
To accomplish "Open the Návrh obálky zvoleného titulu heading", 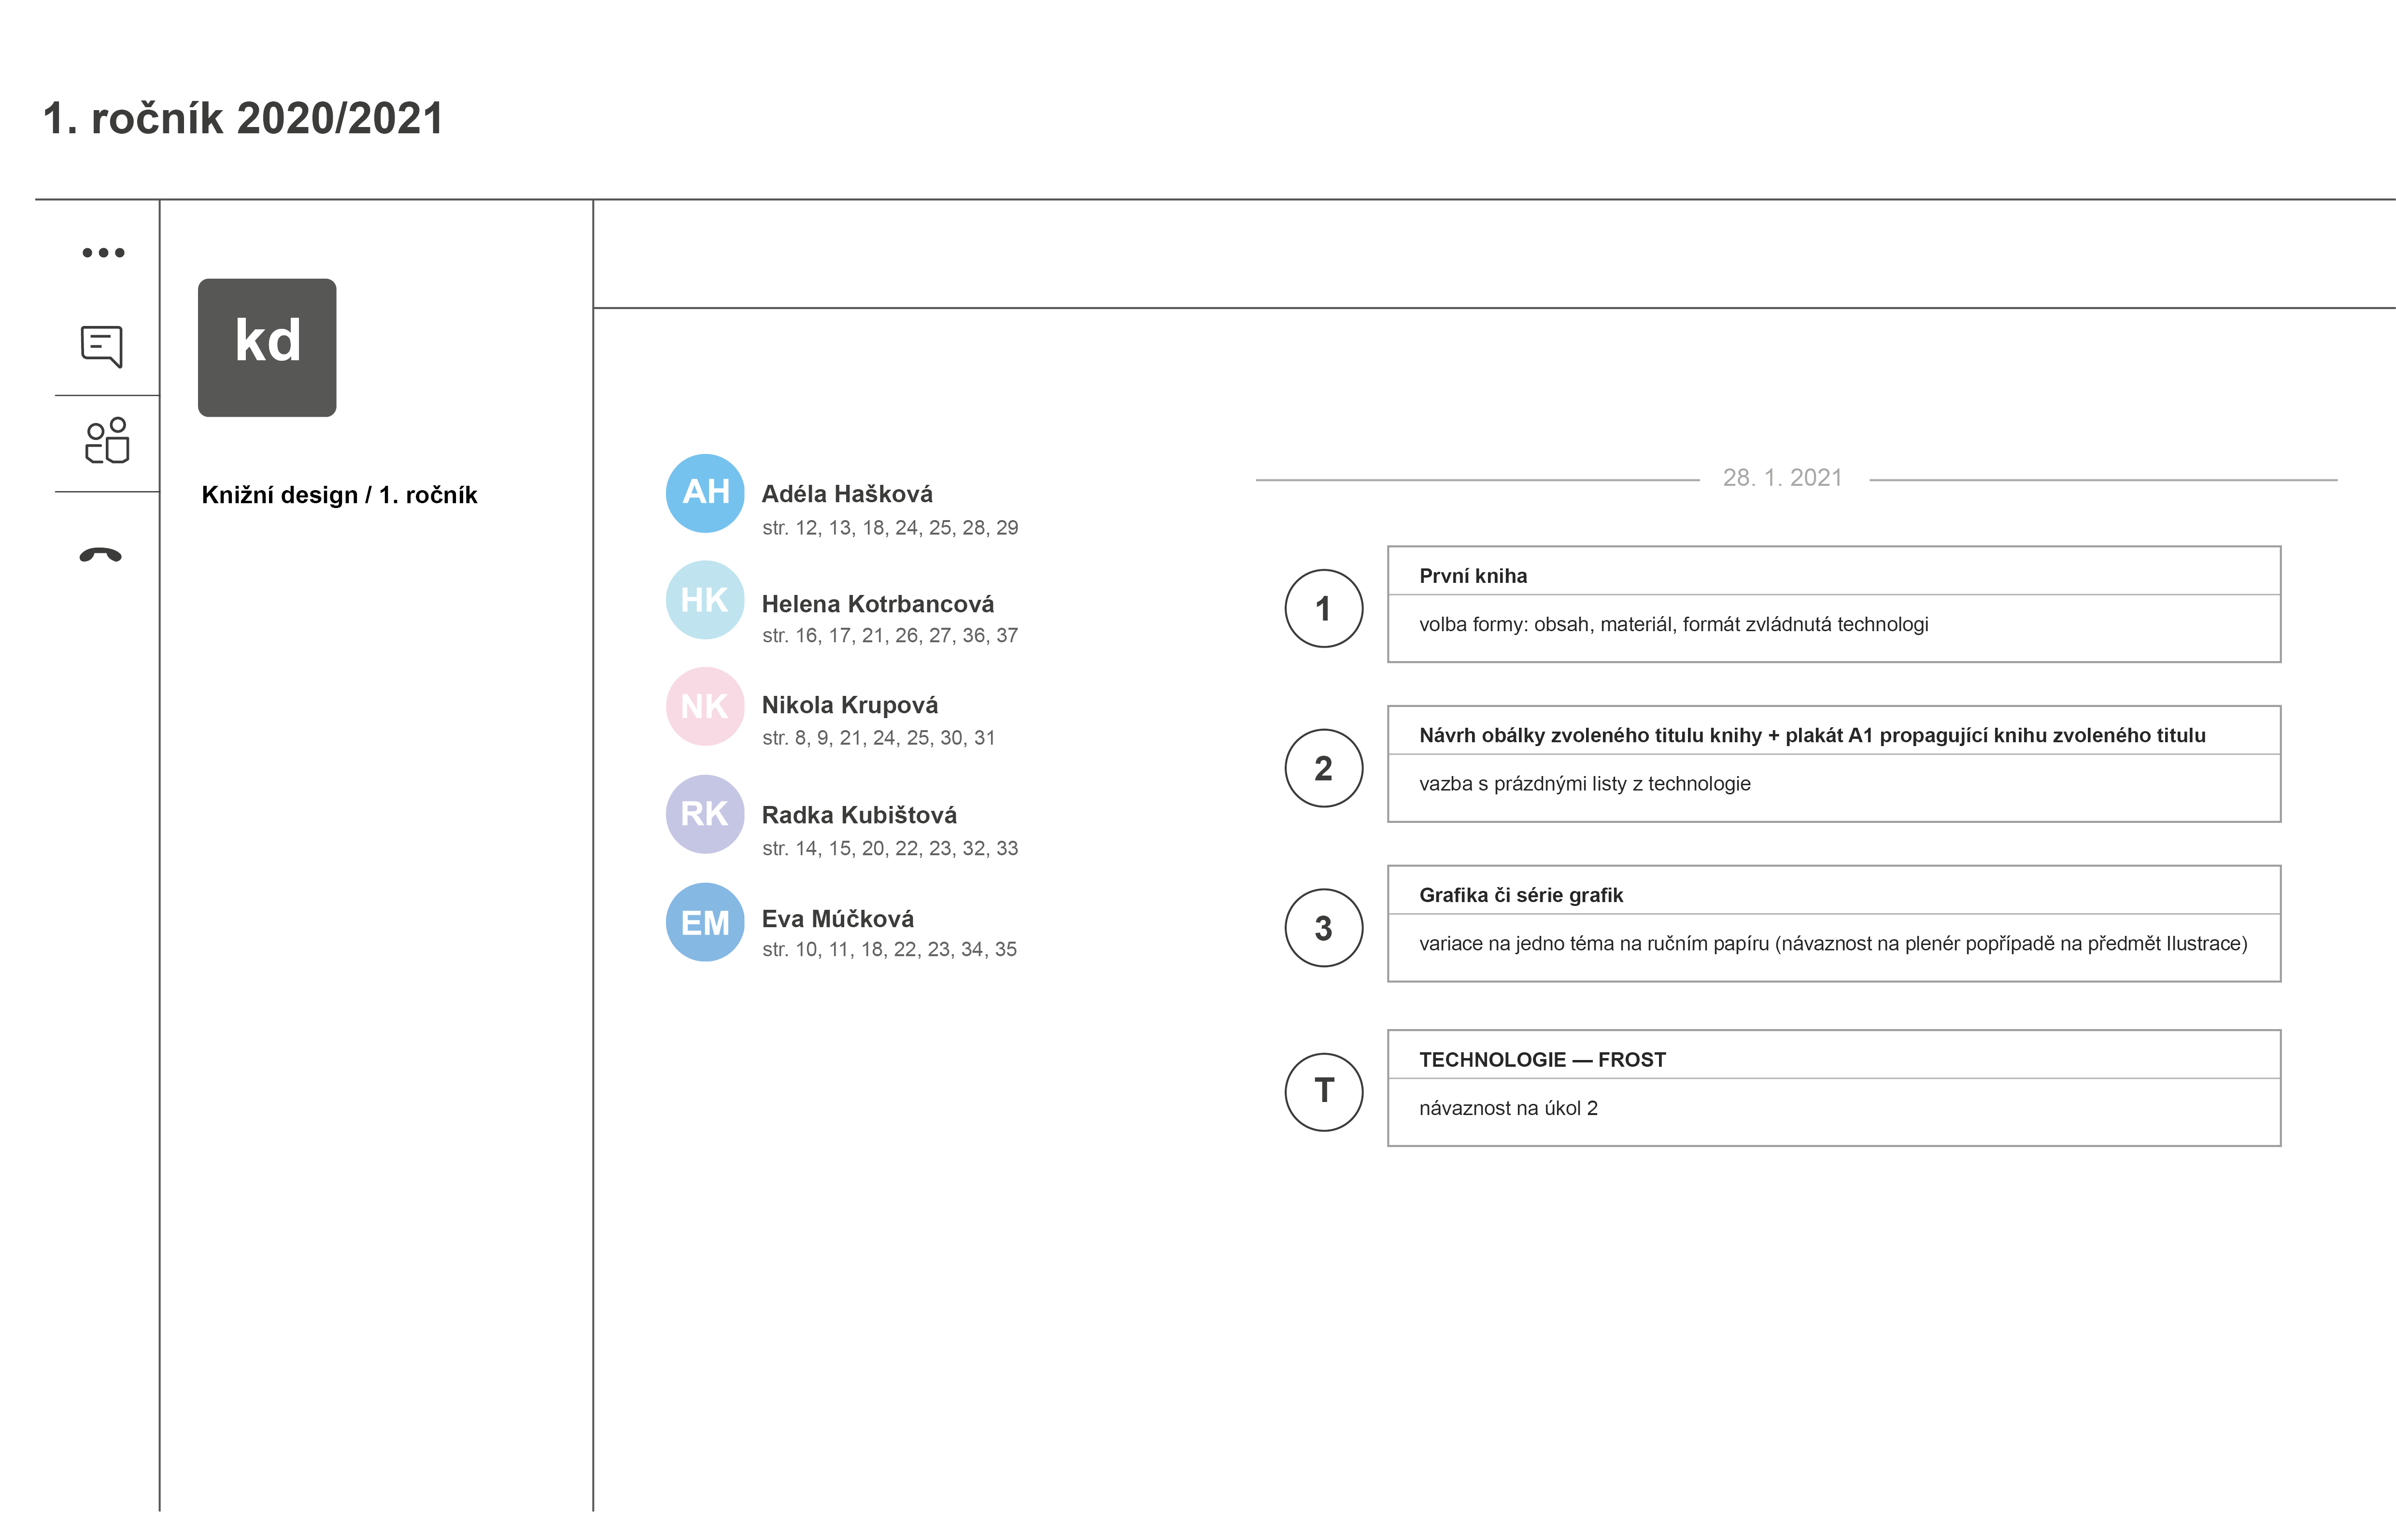I will click(1812, 736).
